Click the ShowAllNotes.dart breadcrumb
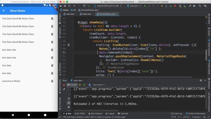 (88, 10)
